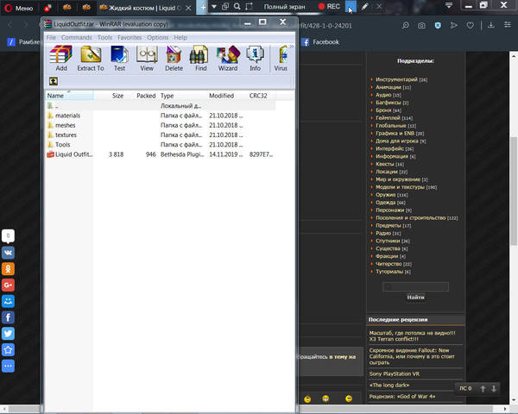
Task: Show archive Info
Action: [255, 59]
